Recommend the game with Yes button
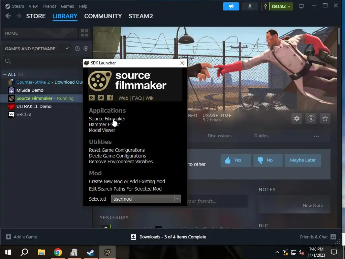Image resolution: width=345 pixels, height=259 pixels. (236, 160)
